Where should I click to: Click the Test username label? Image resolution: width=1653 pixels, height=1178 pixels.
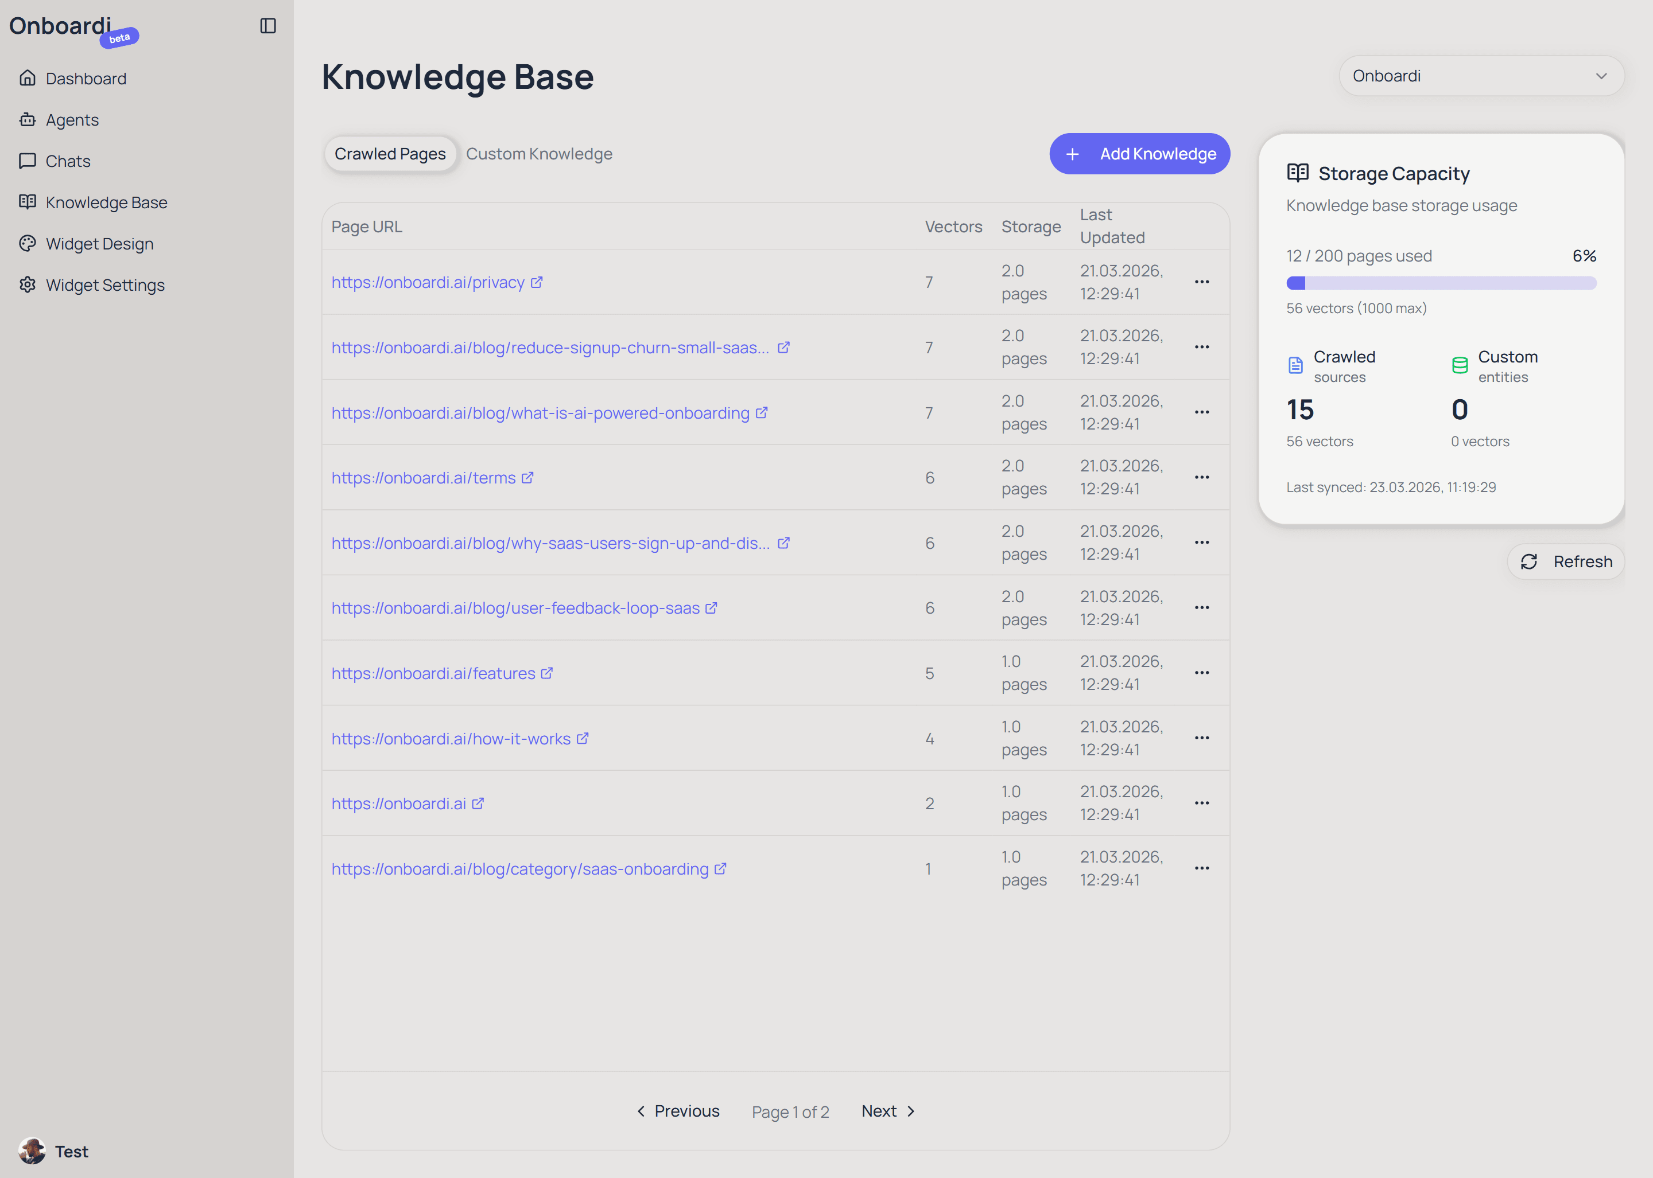[71, 1151]
